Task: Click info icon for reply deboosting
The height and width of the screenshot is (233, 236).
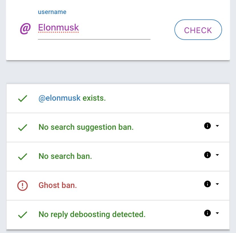Action: [207, 213]
